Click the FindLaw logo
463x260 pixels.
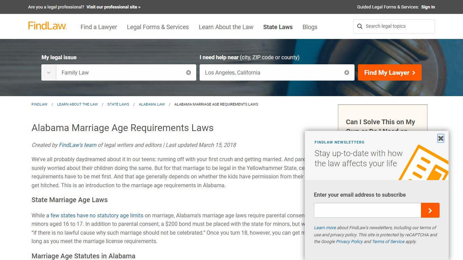pyautogui.click(x=47, y=26)
